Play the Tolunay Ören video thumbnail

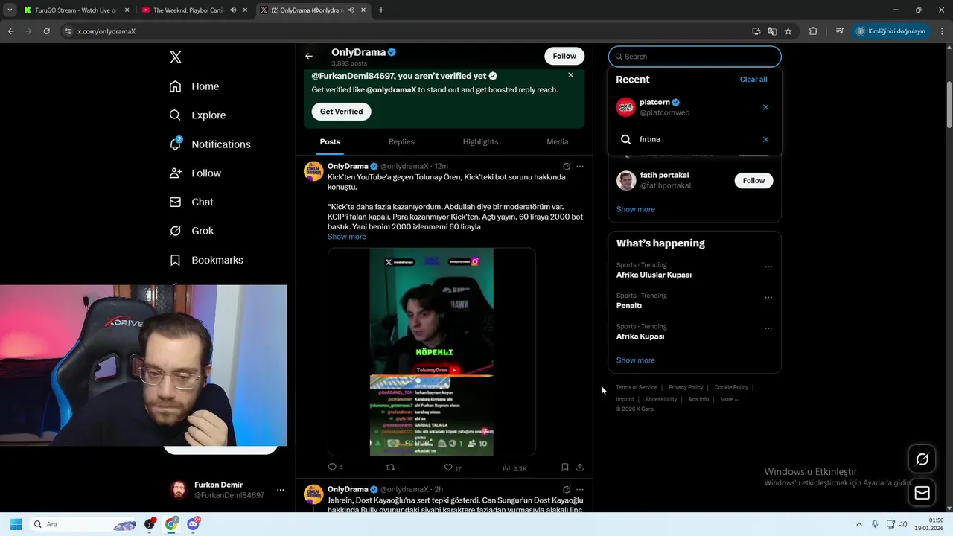click(x=432, y=351)
